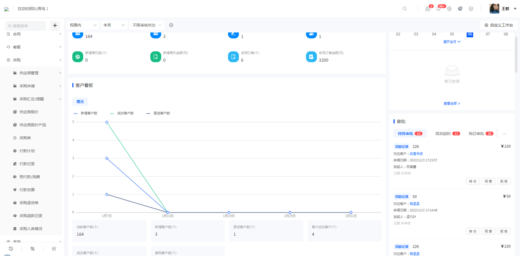Click the green chart point at value 5
The image size is (520, 256).
pyautogui.click(x=107, y=122)
